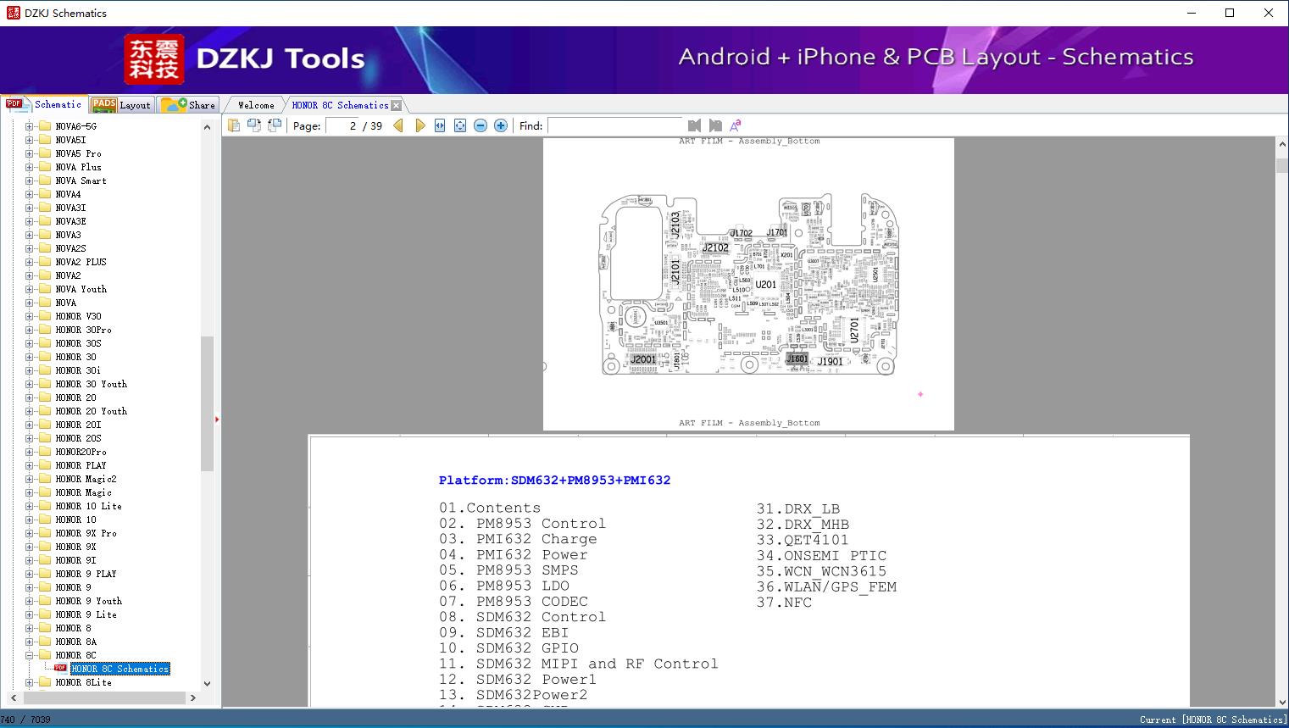Viewport: 1289px width, 728px height.
Task: Open the Welcome document tab
Action: (x=256, y=105)
